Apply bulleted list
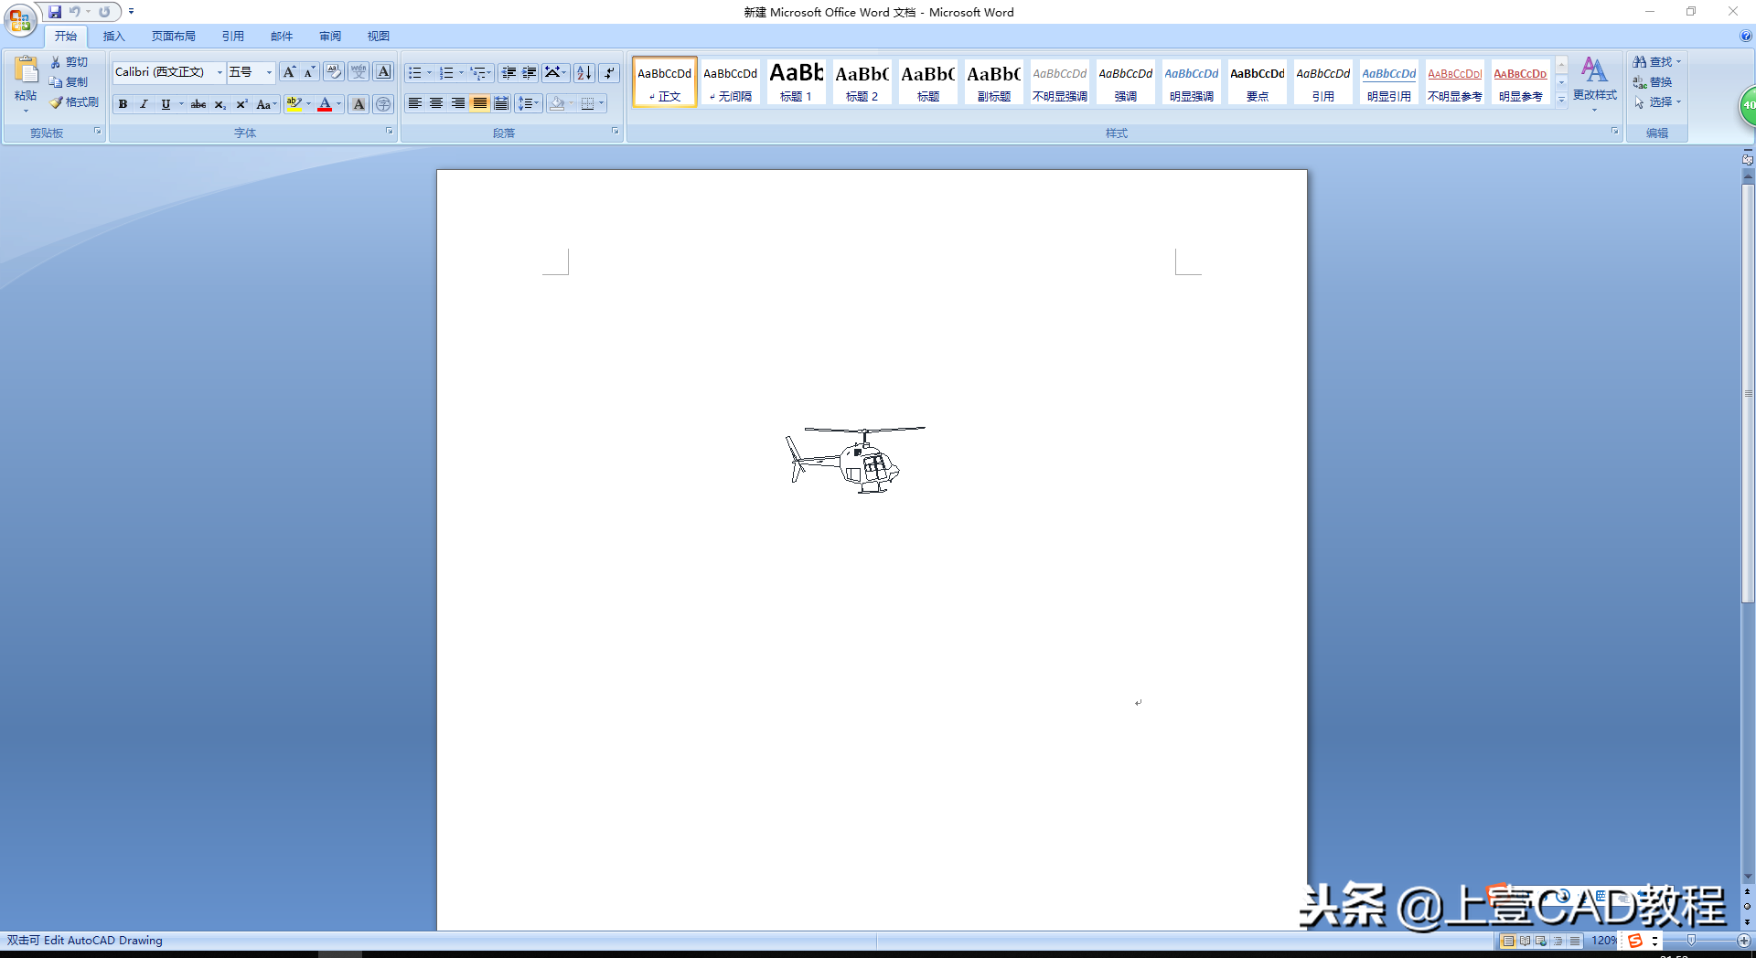The image size is (1756, 958). point(414,72)
